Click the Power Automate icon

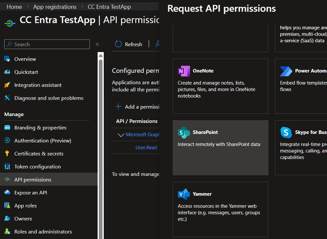286,71
